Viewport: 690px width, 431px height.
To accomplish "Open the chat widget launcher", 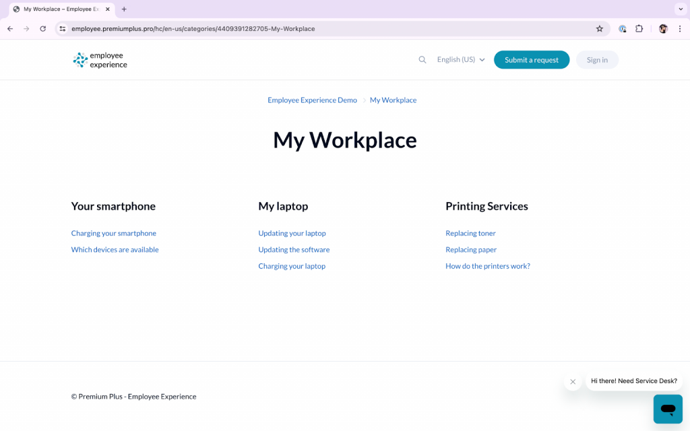I will pyautogui.click(x=668, y=409).
